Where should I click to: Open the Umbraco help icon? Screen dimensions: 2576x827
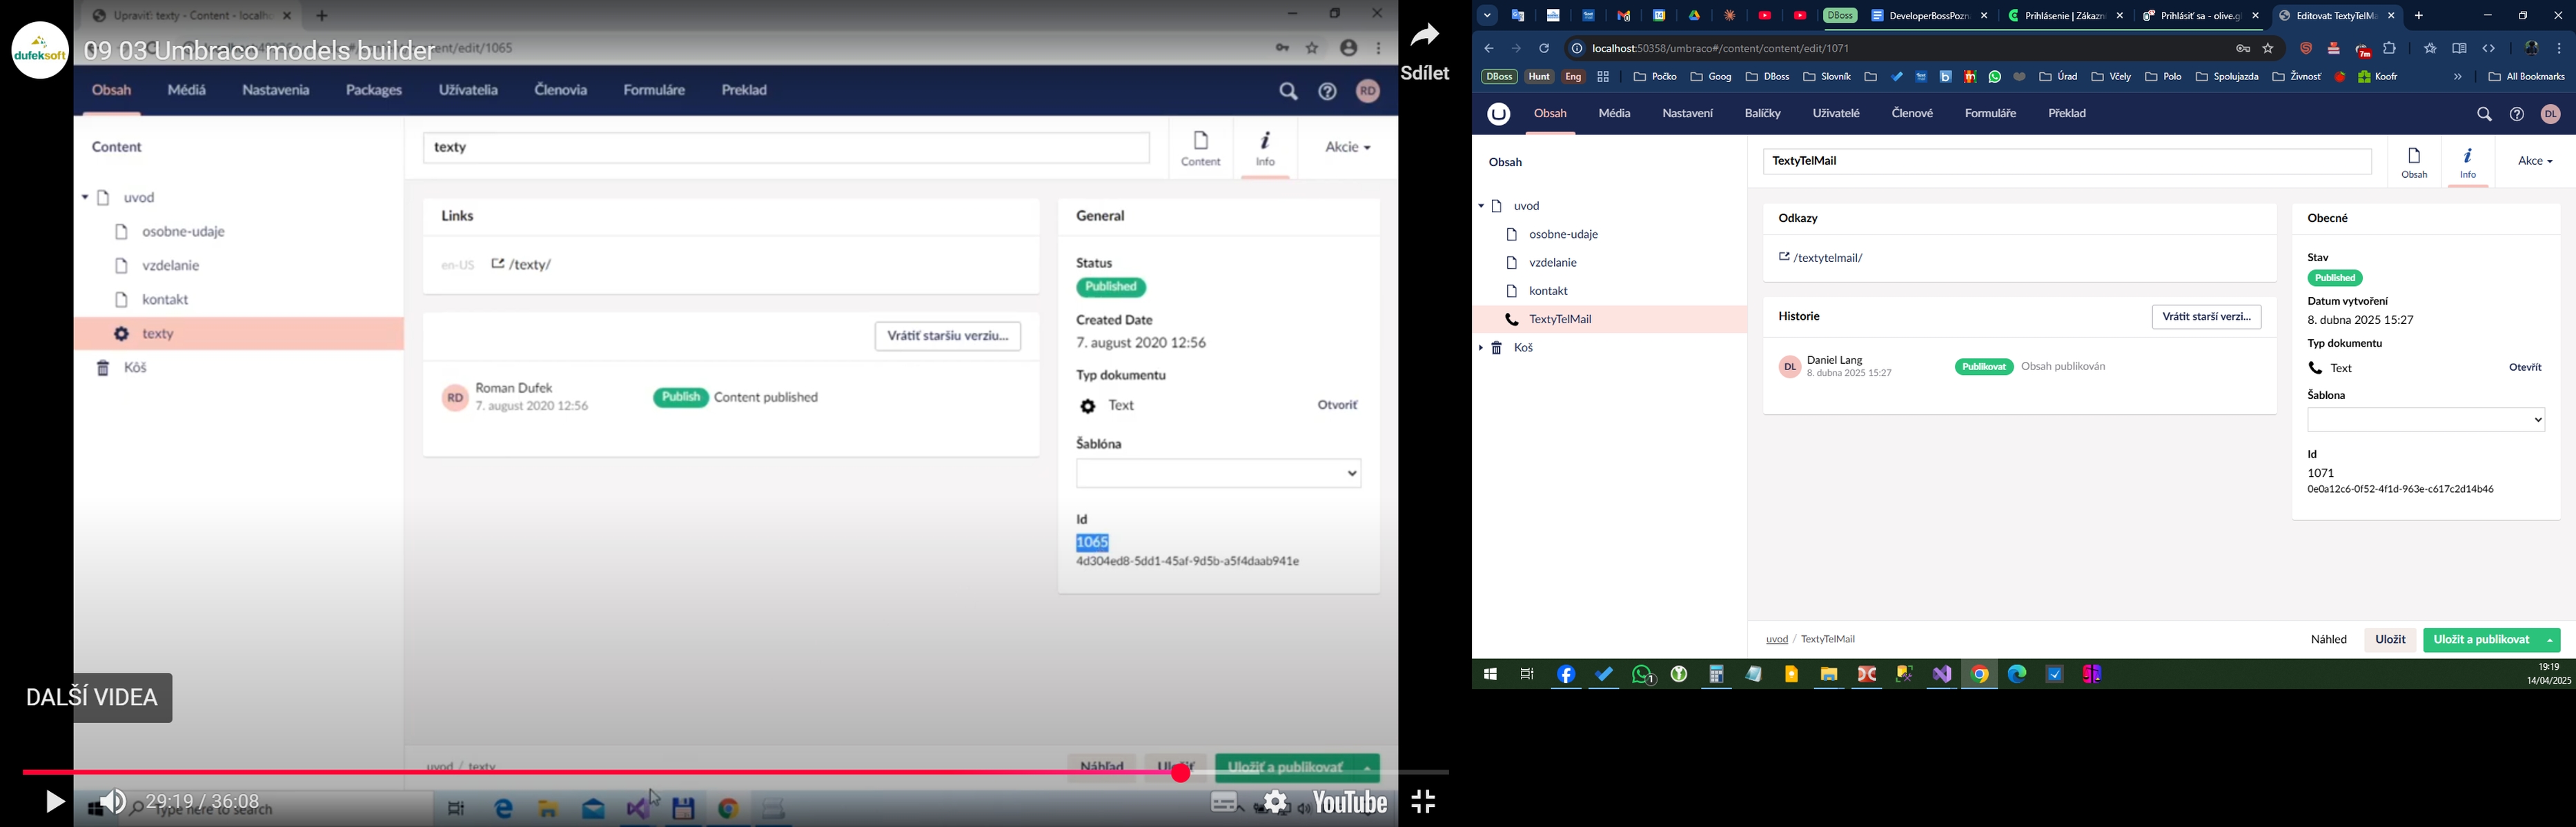click(2517, 115)
